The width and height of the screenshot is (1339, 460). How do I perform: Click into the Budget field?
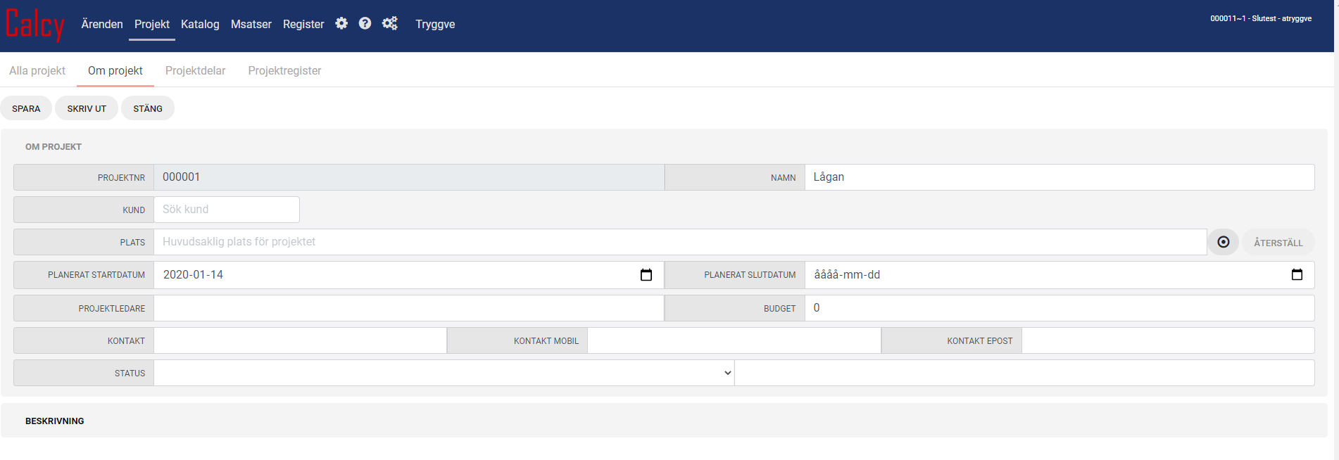point(1059,308)
